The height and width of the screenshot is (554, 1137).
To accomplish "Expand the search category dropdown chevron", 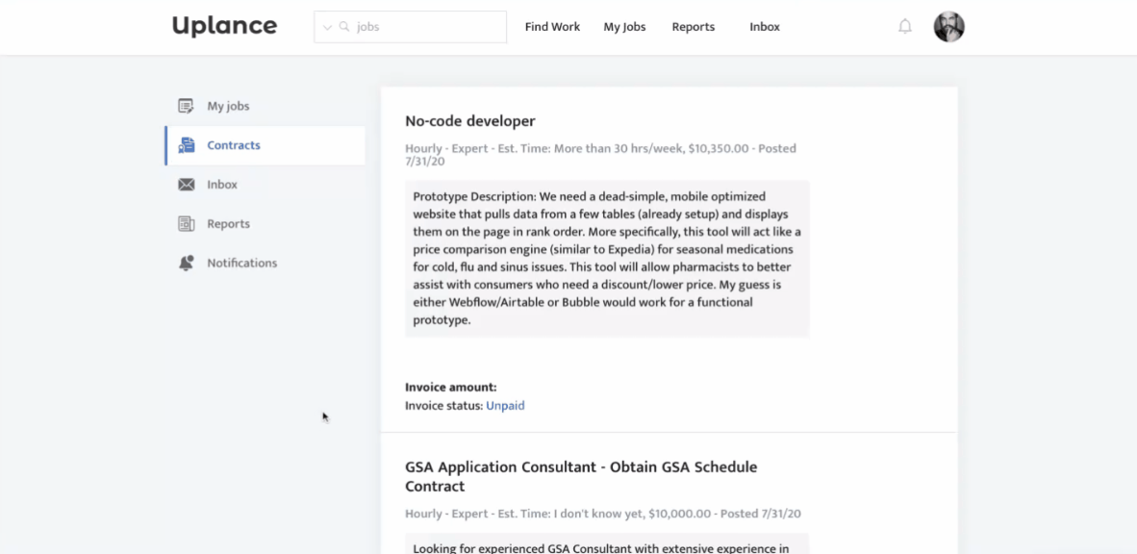I will [x=328, y=28].
